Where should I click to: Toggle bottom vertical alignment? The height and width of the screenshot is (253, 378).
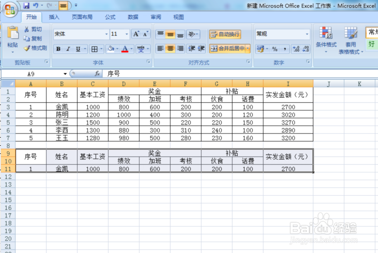coord(180,34)
